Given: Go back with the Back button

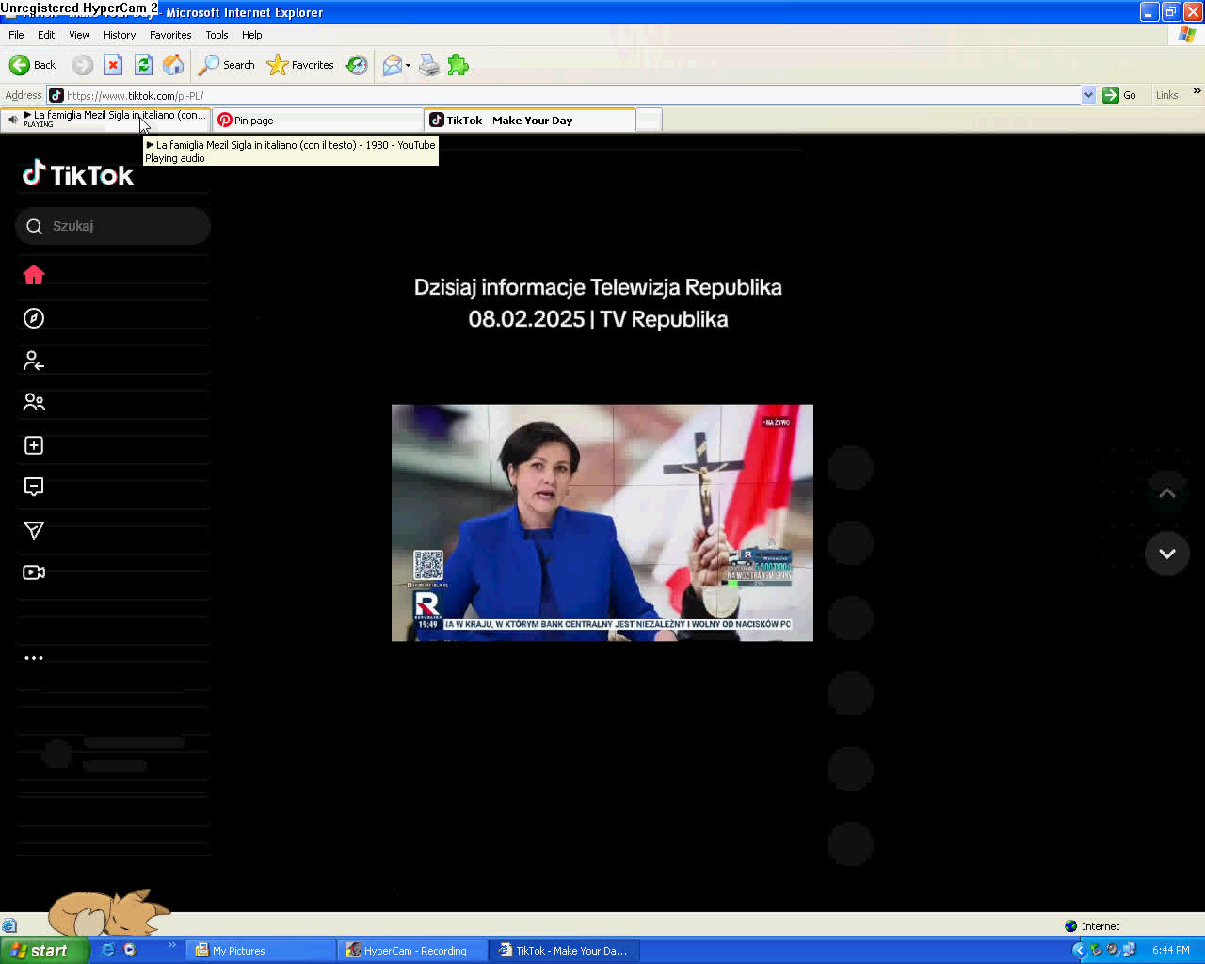Looking at the screenshot, I should coord(32,65).
